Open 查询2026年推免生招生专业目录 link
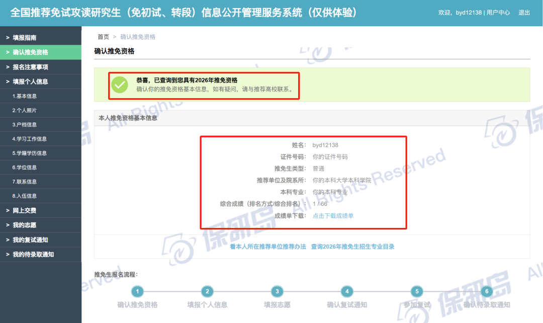The width and height of the screenshot is (543, 323). coord(352,247)
